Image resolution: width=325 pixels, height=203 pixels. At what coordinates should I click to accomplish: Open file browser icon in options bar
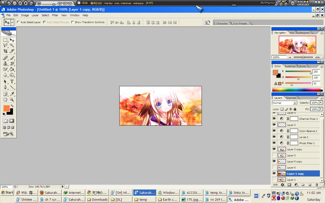click(207, 22)
